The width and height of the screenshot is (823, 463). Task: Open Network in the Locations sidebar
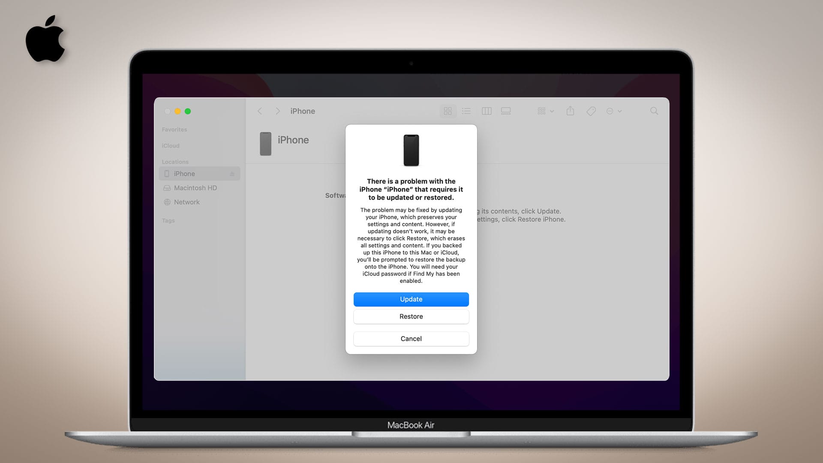point(187,202)
